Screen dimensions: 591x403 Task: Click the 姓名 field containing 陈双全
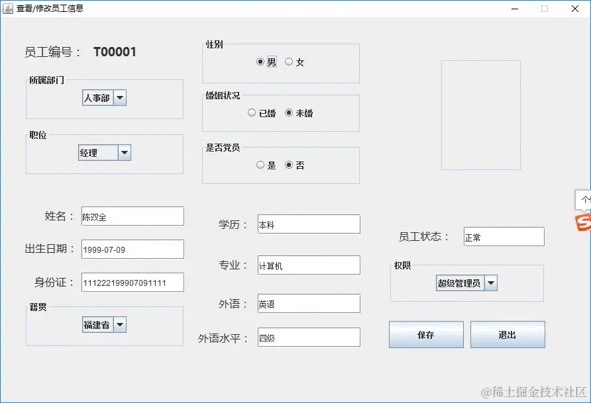pyautogui.click(x=132, y=216)
